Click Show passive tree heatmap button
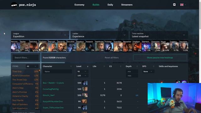 160,58
